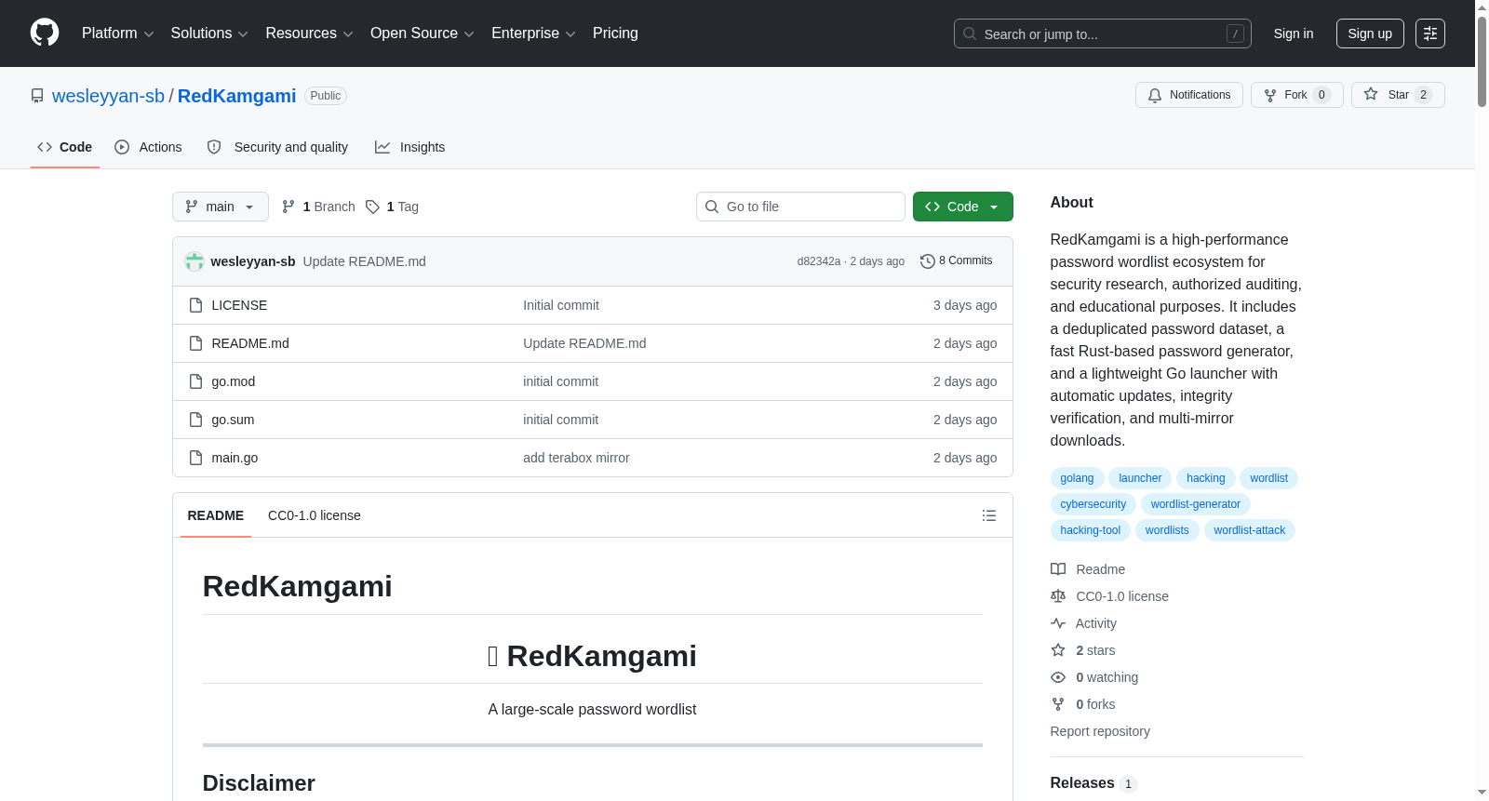Click the wordlist-generator topic tag
Viewport: 1489px width, 801px height.
[1196, 504]
